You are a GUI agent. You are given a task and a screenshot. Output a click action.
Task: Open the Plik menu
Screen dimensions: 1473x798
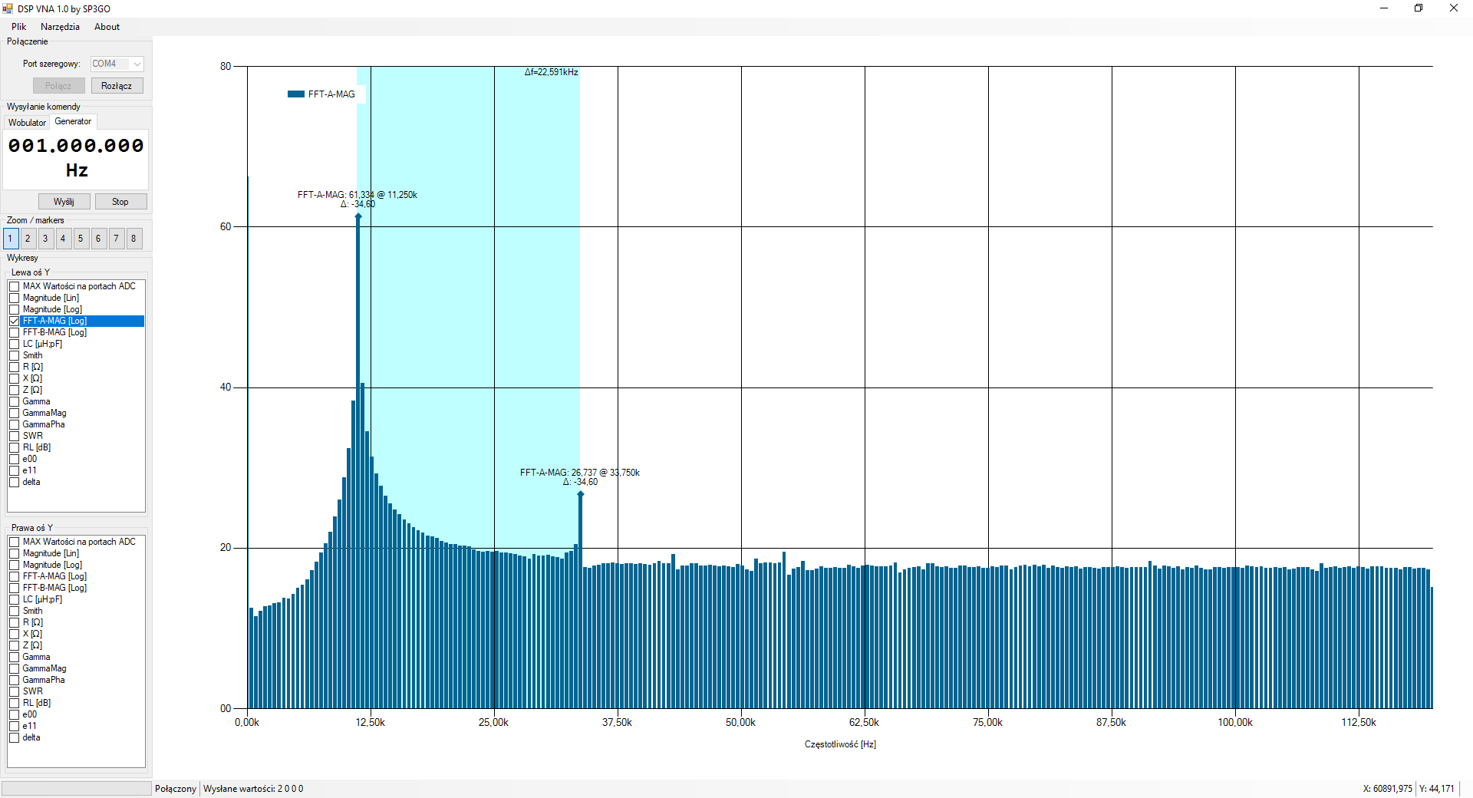[18, 27]
